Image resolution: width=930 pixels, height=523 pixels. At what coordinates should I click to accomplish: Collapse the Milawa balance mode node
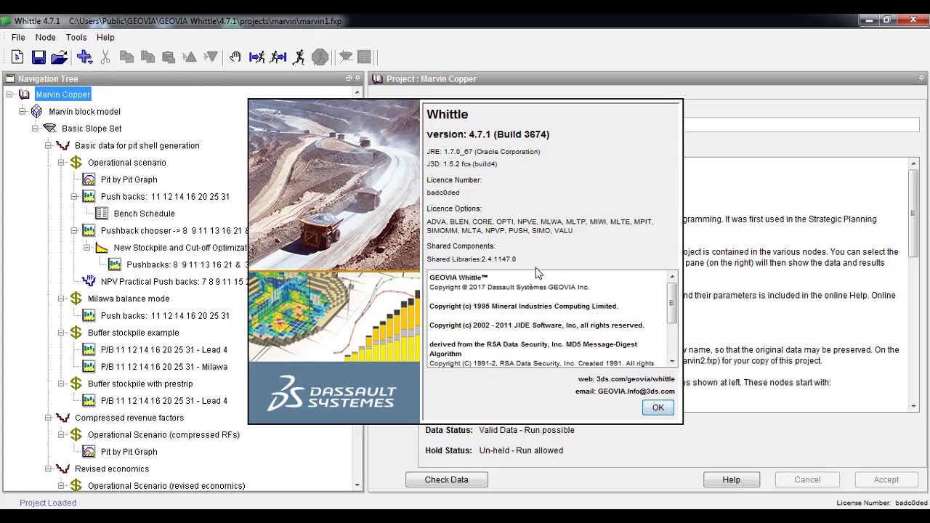(x=61, y=299)
